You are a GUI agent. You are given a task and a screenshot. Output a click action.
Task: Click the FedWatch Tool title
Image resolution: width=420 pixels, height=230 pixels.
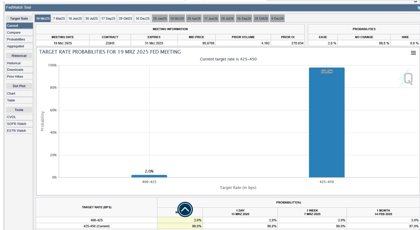tap(18, 7)
